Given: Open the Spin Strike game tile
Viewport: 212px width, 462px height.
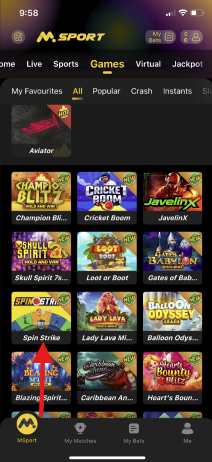Looking at the screenshot, I should pyautogui.click(x=41, y=318).
